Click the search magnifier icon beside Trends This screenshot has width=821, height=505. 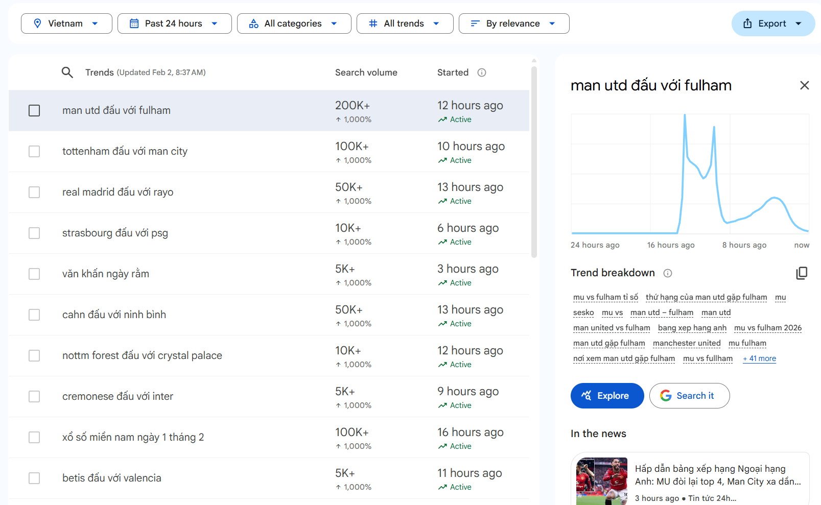click(67, 73)
